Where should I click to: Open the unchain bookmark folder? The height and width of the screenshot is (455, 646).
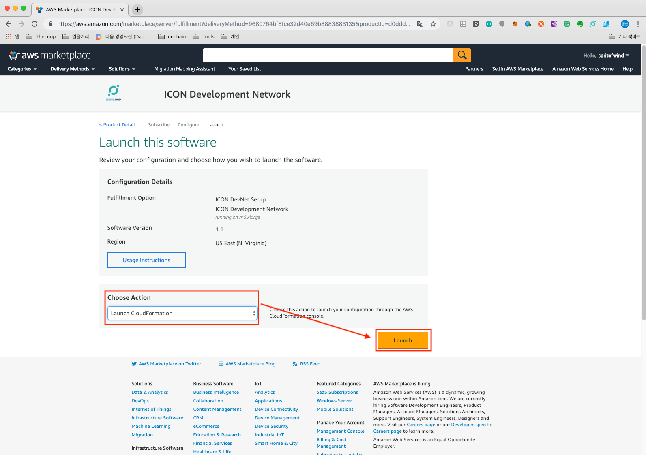172,36
